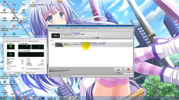179x100 pixels.
Task: Switch to サービス tab in Task Manager
Action: (19, 41)
